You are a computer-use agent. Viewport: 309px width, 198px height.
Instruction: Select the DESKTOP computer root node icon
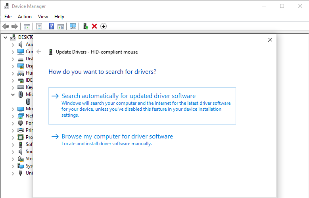click(13, 37)
